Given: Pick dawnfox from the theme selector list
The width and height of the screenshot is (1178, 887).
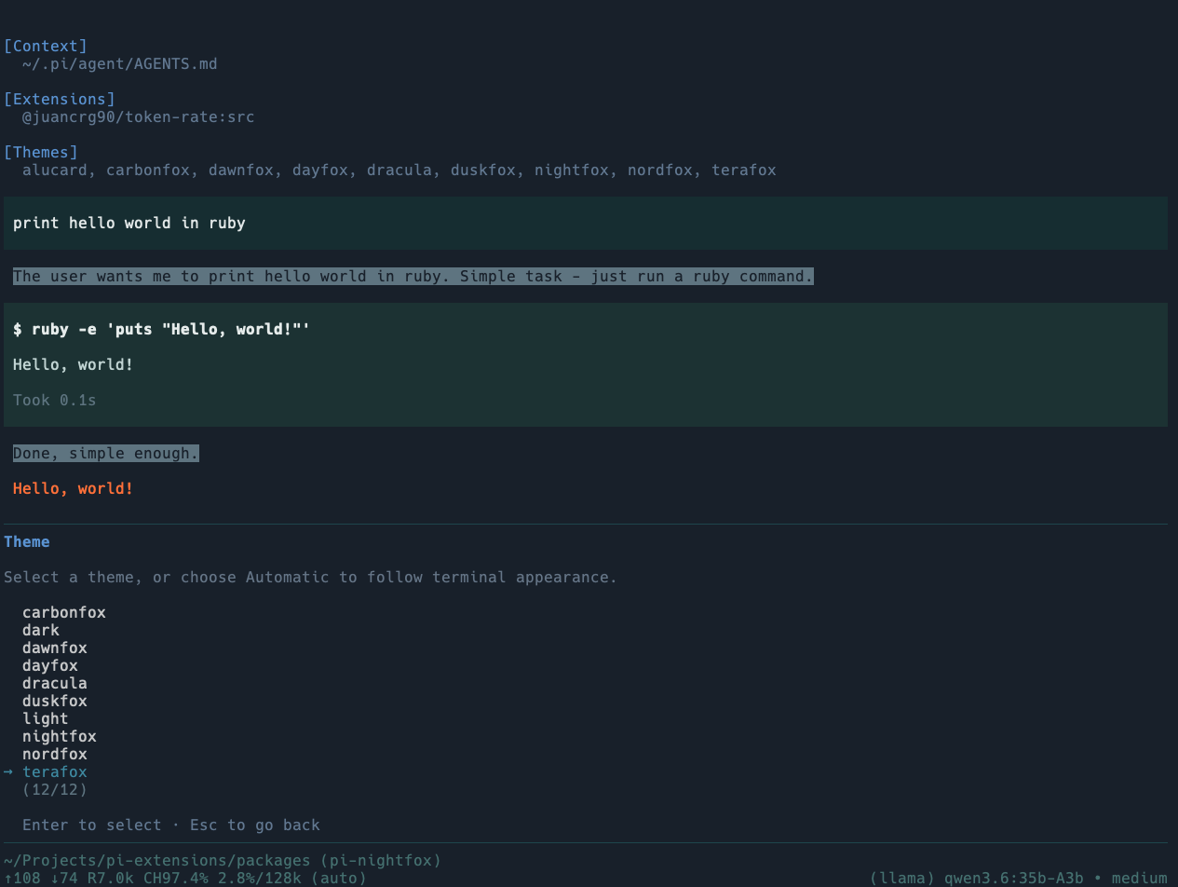Looking at the screenshot, I should tap(55, 648).
